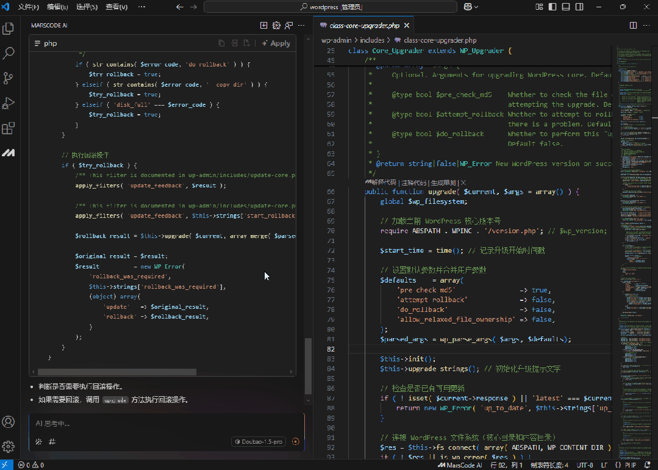Screen dimensions: 658x470
Task: Stop the AI response generation
Action: tap(295, 442)
